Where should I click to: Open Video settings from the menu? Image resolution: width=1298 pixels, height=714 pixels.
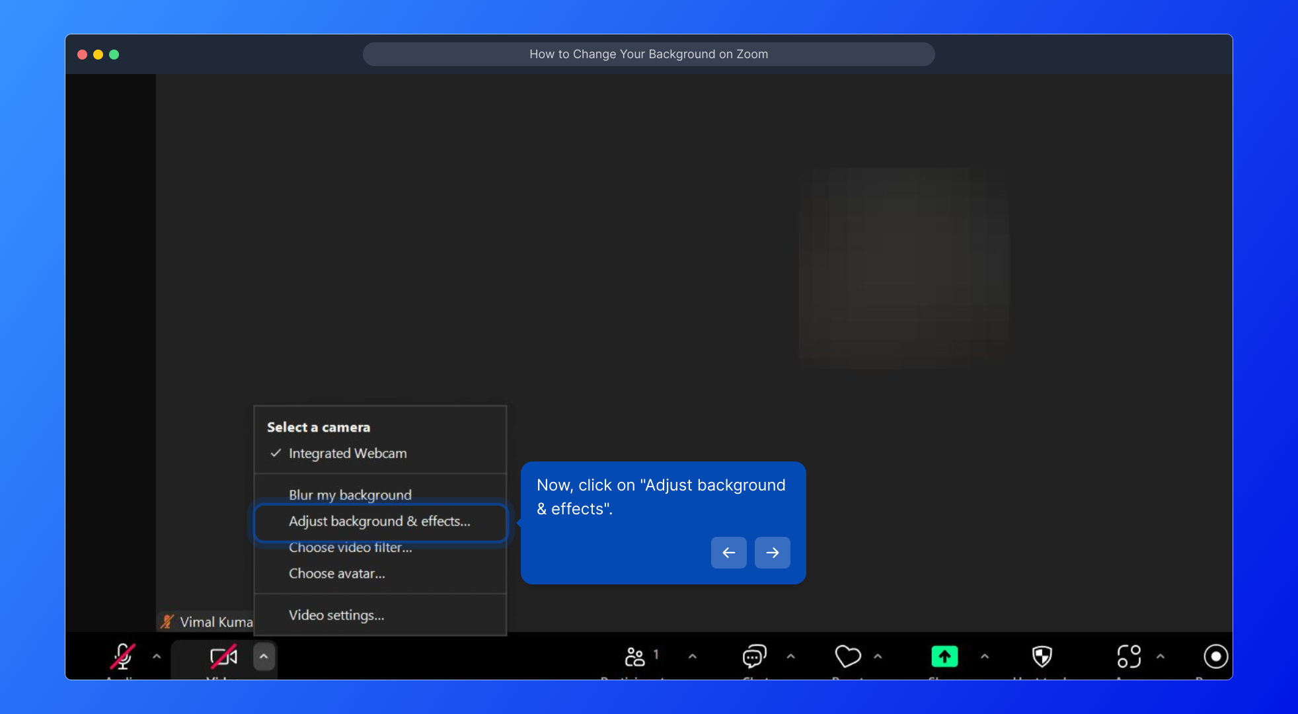pyautogui.click(x=336, y=615)
